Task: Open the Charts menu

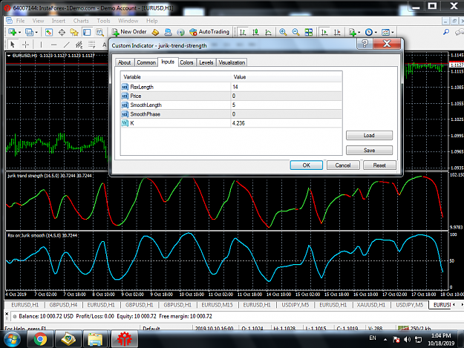Action: click(x=81, y=21)
